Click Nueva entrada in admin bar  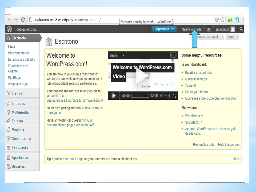(x=191, y=29)
